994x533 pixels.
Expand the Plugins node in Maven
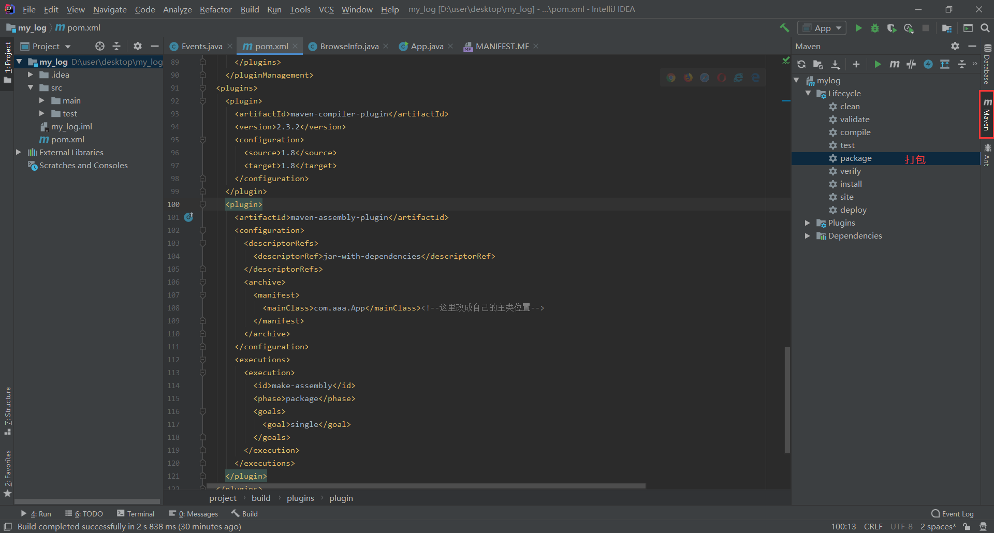pos(807,223)
